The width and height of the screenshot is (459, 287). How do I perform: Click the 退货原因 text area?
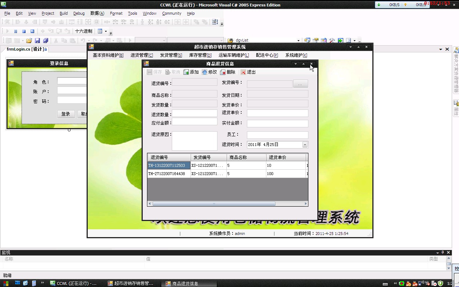(x=194, y=141)
